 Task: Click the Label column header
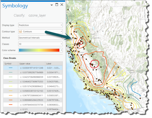(x=54, y=63)
